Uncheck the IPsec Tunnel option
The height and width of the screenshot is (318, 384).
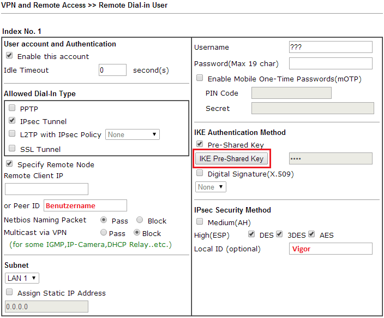[x=12, y=120]
